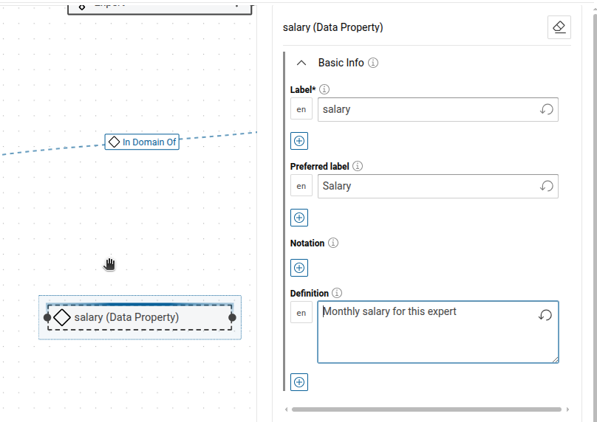This screenshot has height=422, width=597.
Task: Click info icon beside Notation
Action: pyautogui.click(x=333, y=243)
